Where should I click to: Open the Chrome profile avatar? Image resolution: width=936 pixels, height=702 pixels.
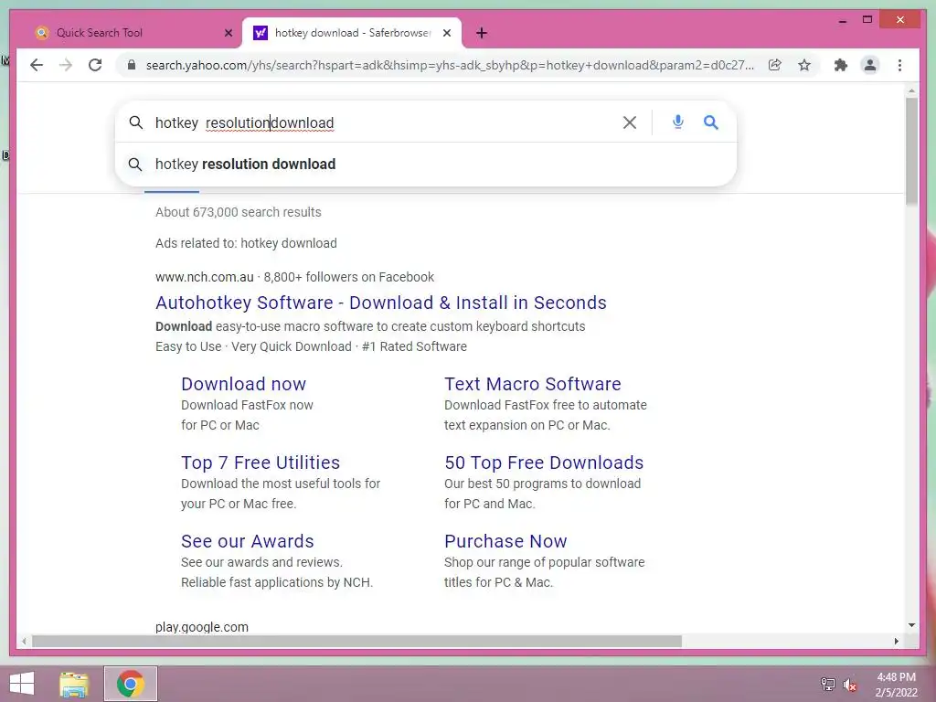tap(870, 65)
